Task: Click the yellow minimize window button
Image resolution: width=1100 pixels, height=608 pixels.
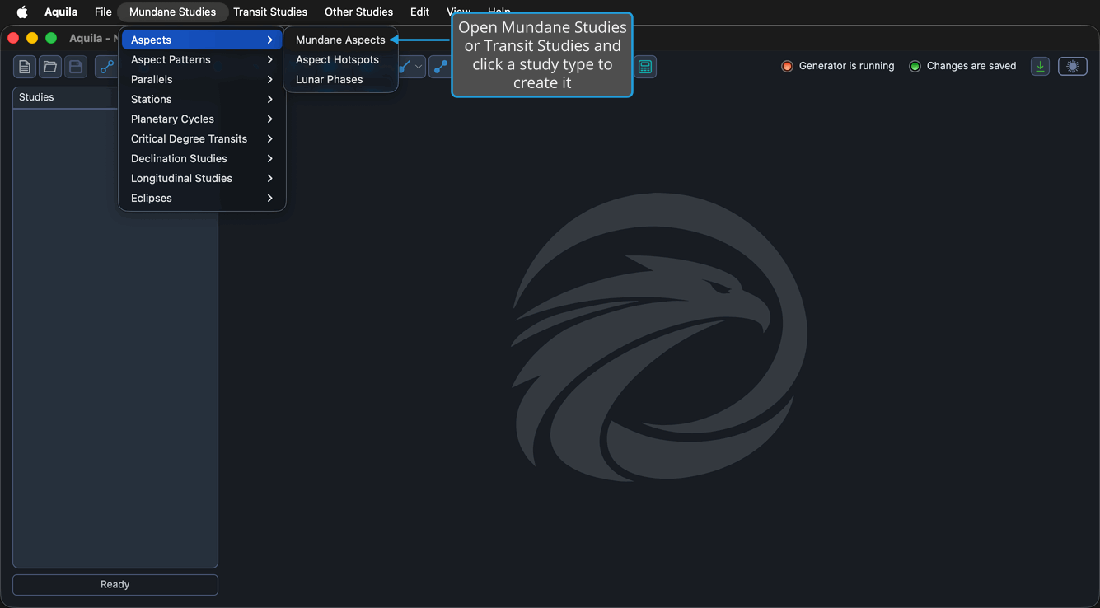Action: click(32, 38)
